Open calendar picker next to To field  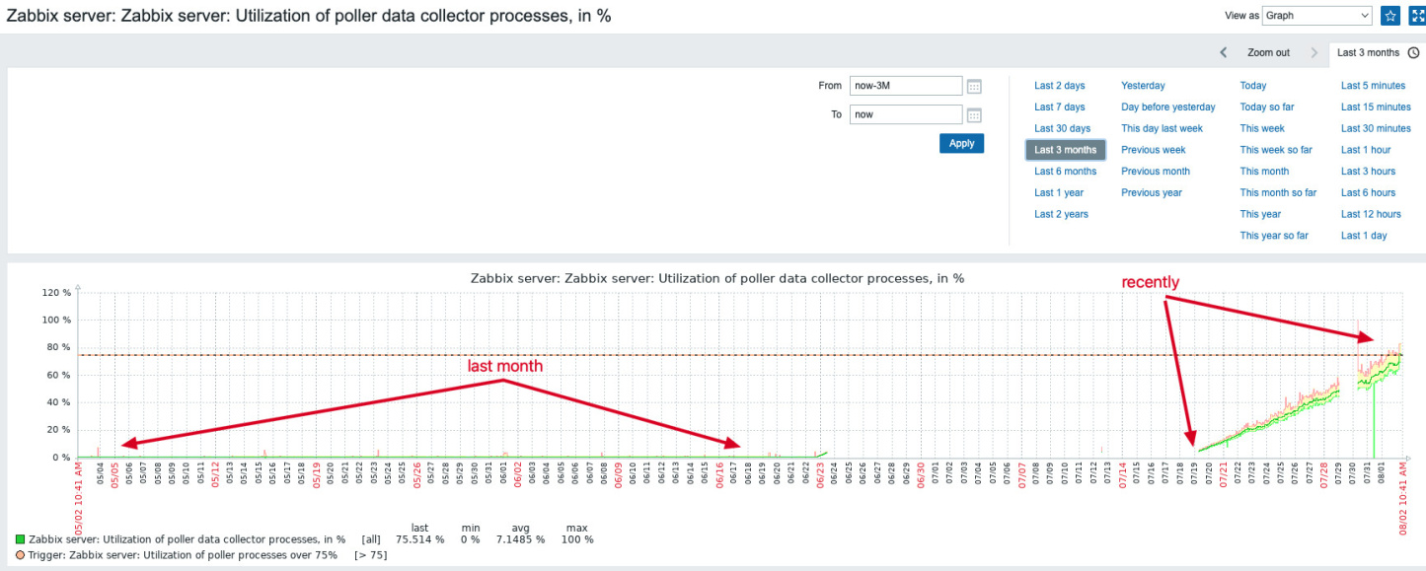click(974, 114)
